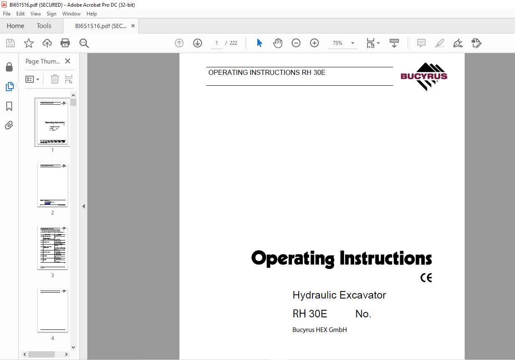Zoom in with plus icon
Image resolution: width=515 pixels, height=360 pixels.
pyautogui.click(x=315, y=43)
